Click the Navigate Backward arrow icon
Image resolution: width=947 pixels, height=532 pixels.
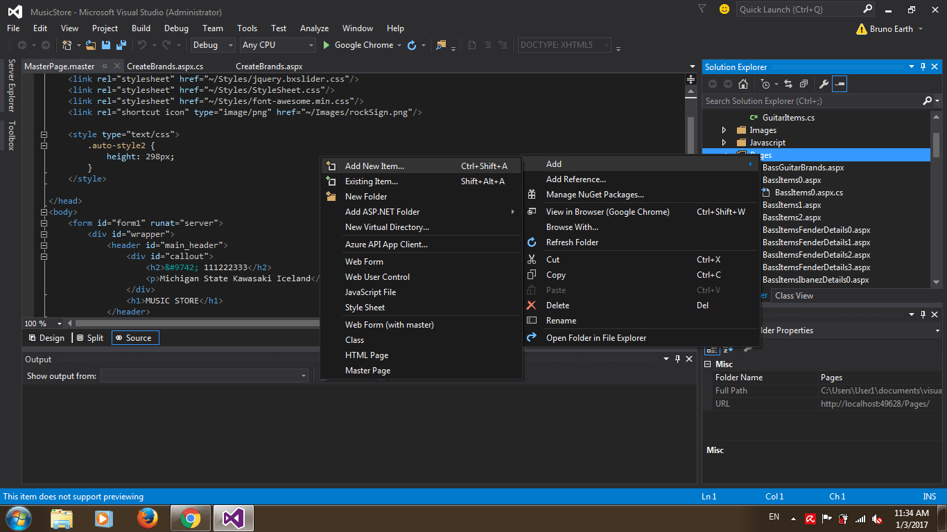point(23,44)
